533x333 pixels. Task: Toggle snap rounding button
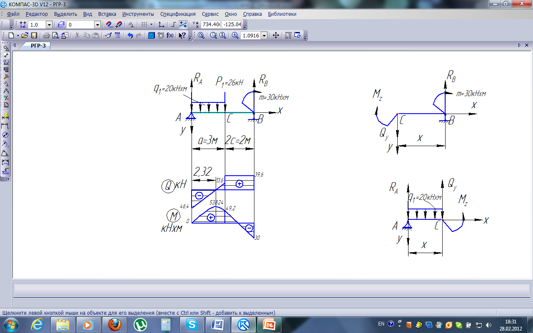pos(183,25)
